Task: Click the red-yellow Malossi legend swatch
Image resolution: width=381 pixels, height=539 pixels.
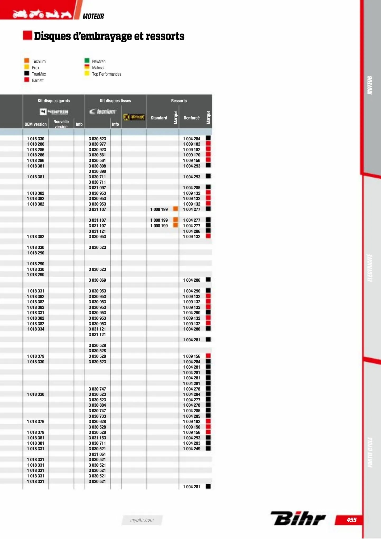Action: click(87, 67)
